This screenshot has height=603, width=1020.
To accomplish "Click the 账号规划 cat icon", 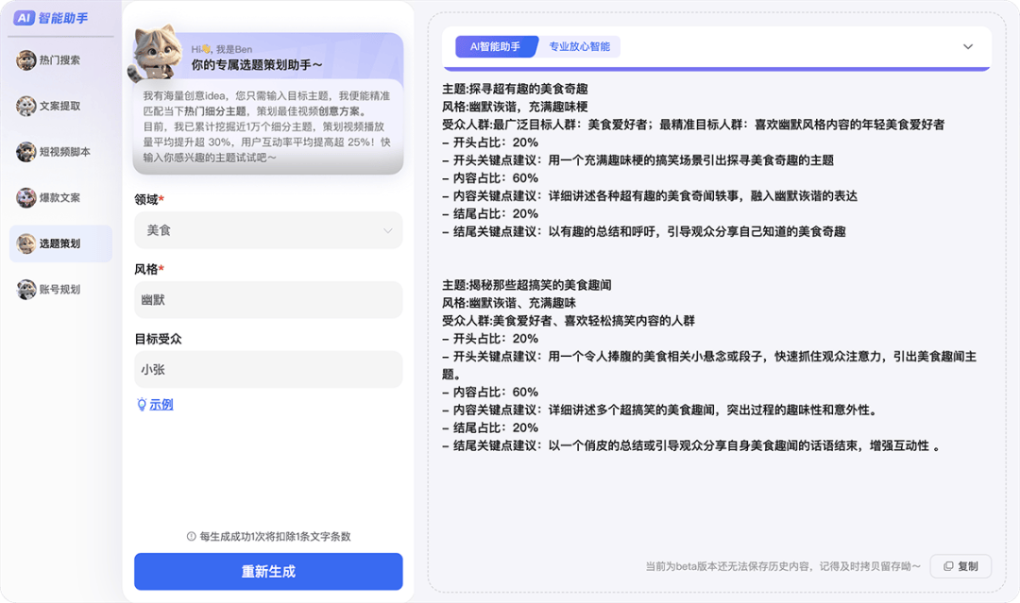I will 25,290.
